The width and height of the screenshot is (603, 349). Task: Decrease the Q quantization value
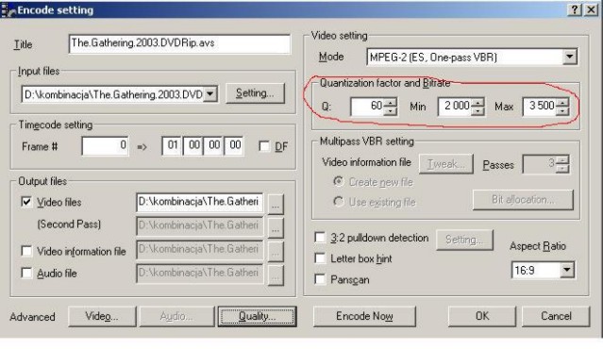point(391,111)
